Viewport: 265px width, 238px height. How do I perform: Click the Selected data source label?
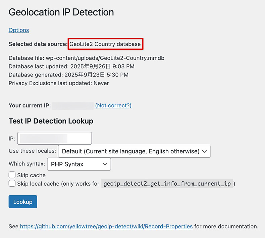click(38, 44)
